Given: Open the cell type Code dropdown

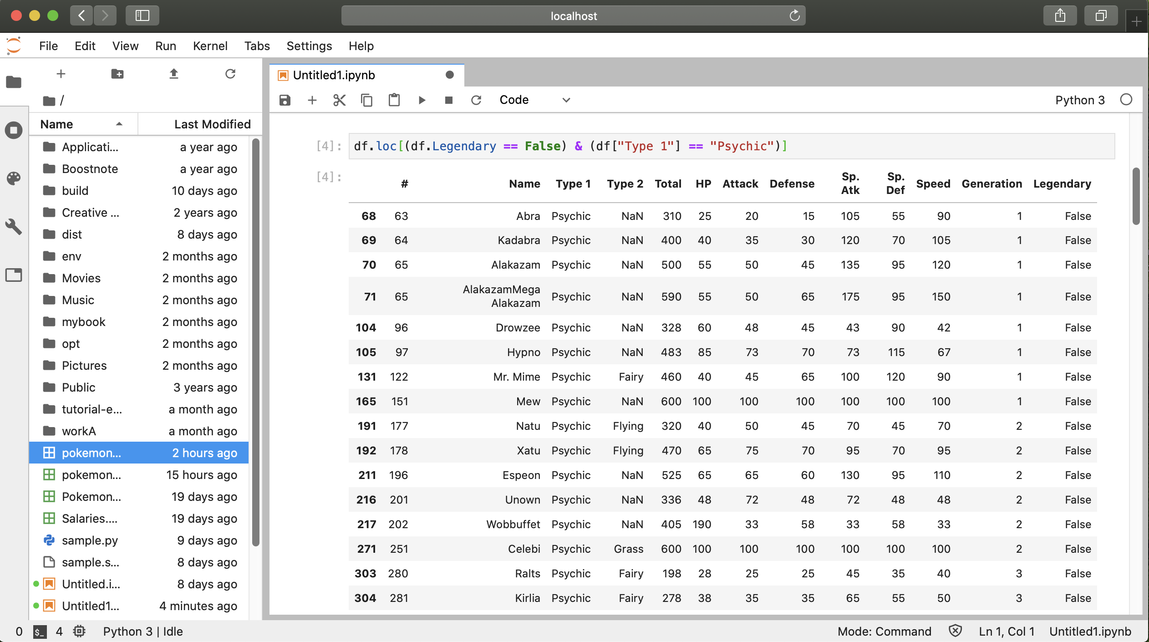Looking at the screenshot, I should click(534, 100).
